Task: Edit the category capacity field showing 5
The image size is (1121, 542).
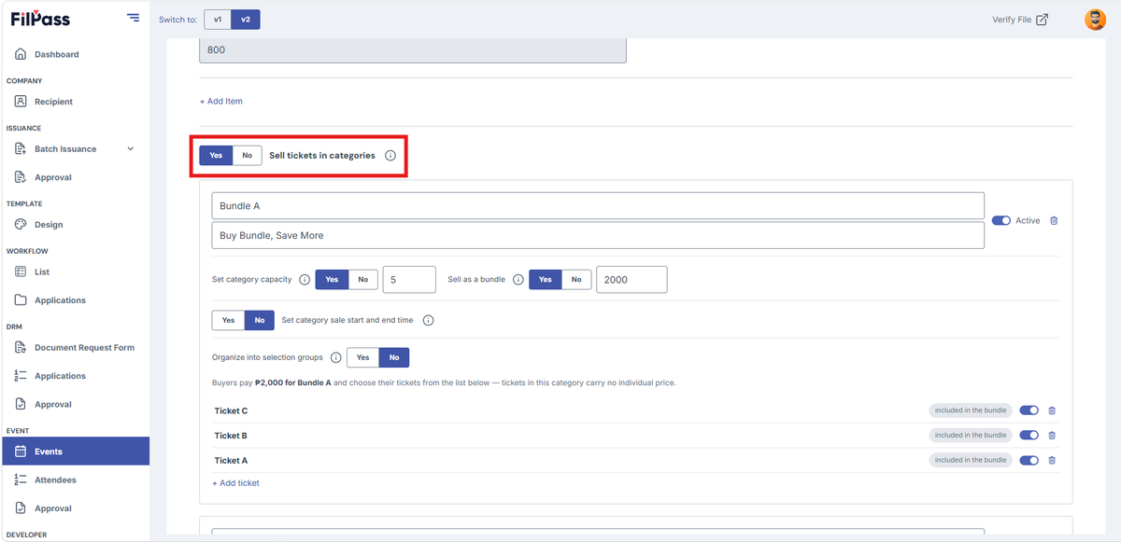Action: (x=409, y=280)
